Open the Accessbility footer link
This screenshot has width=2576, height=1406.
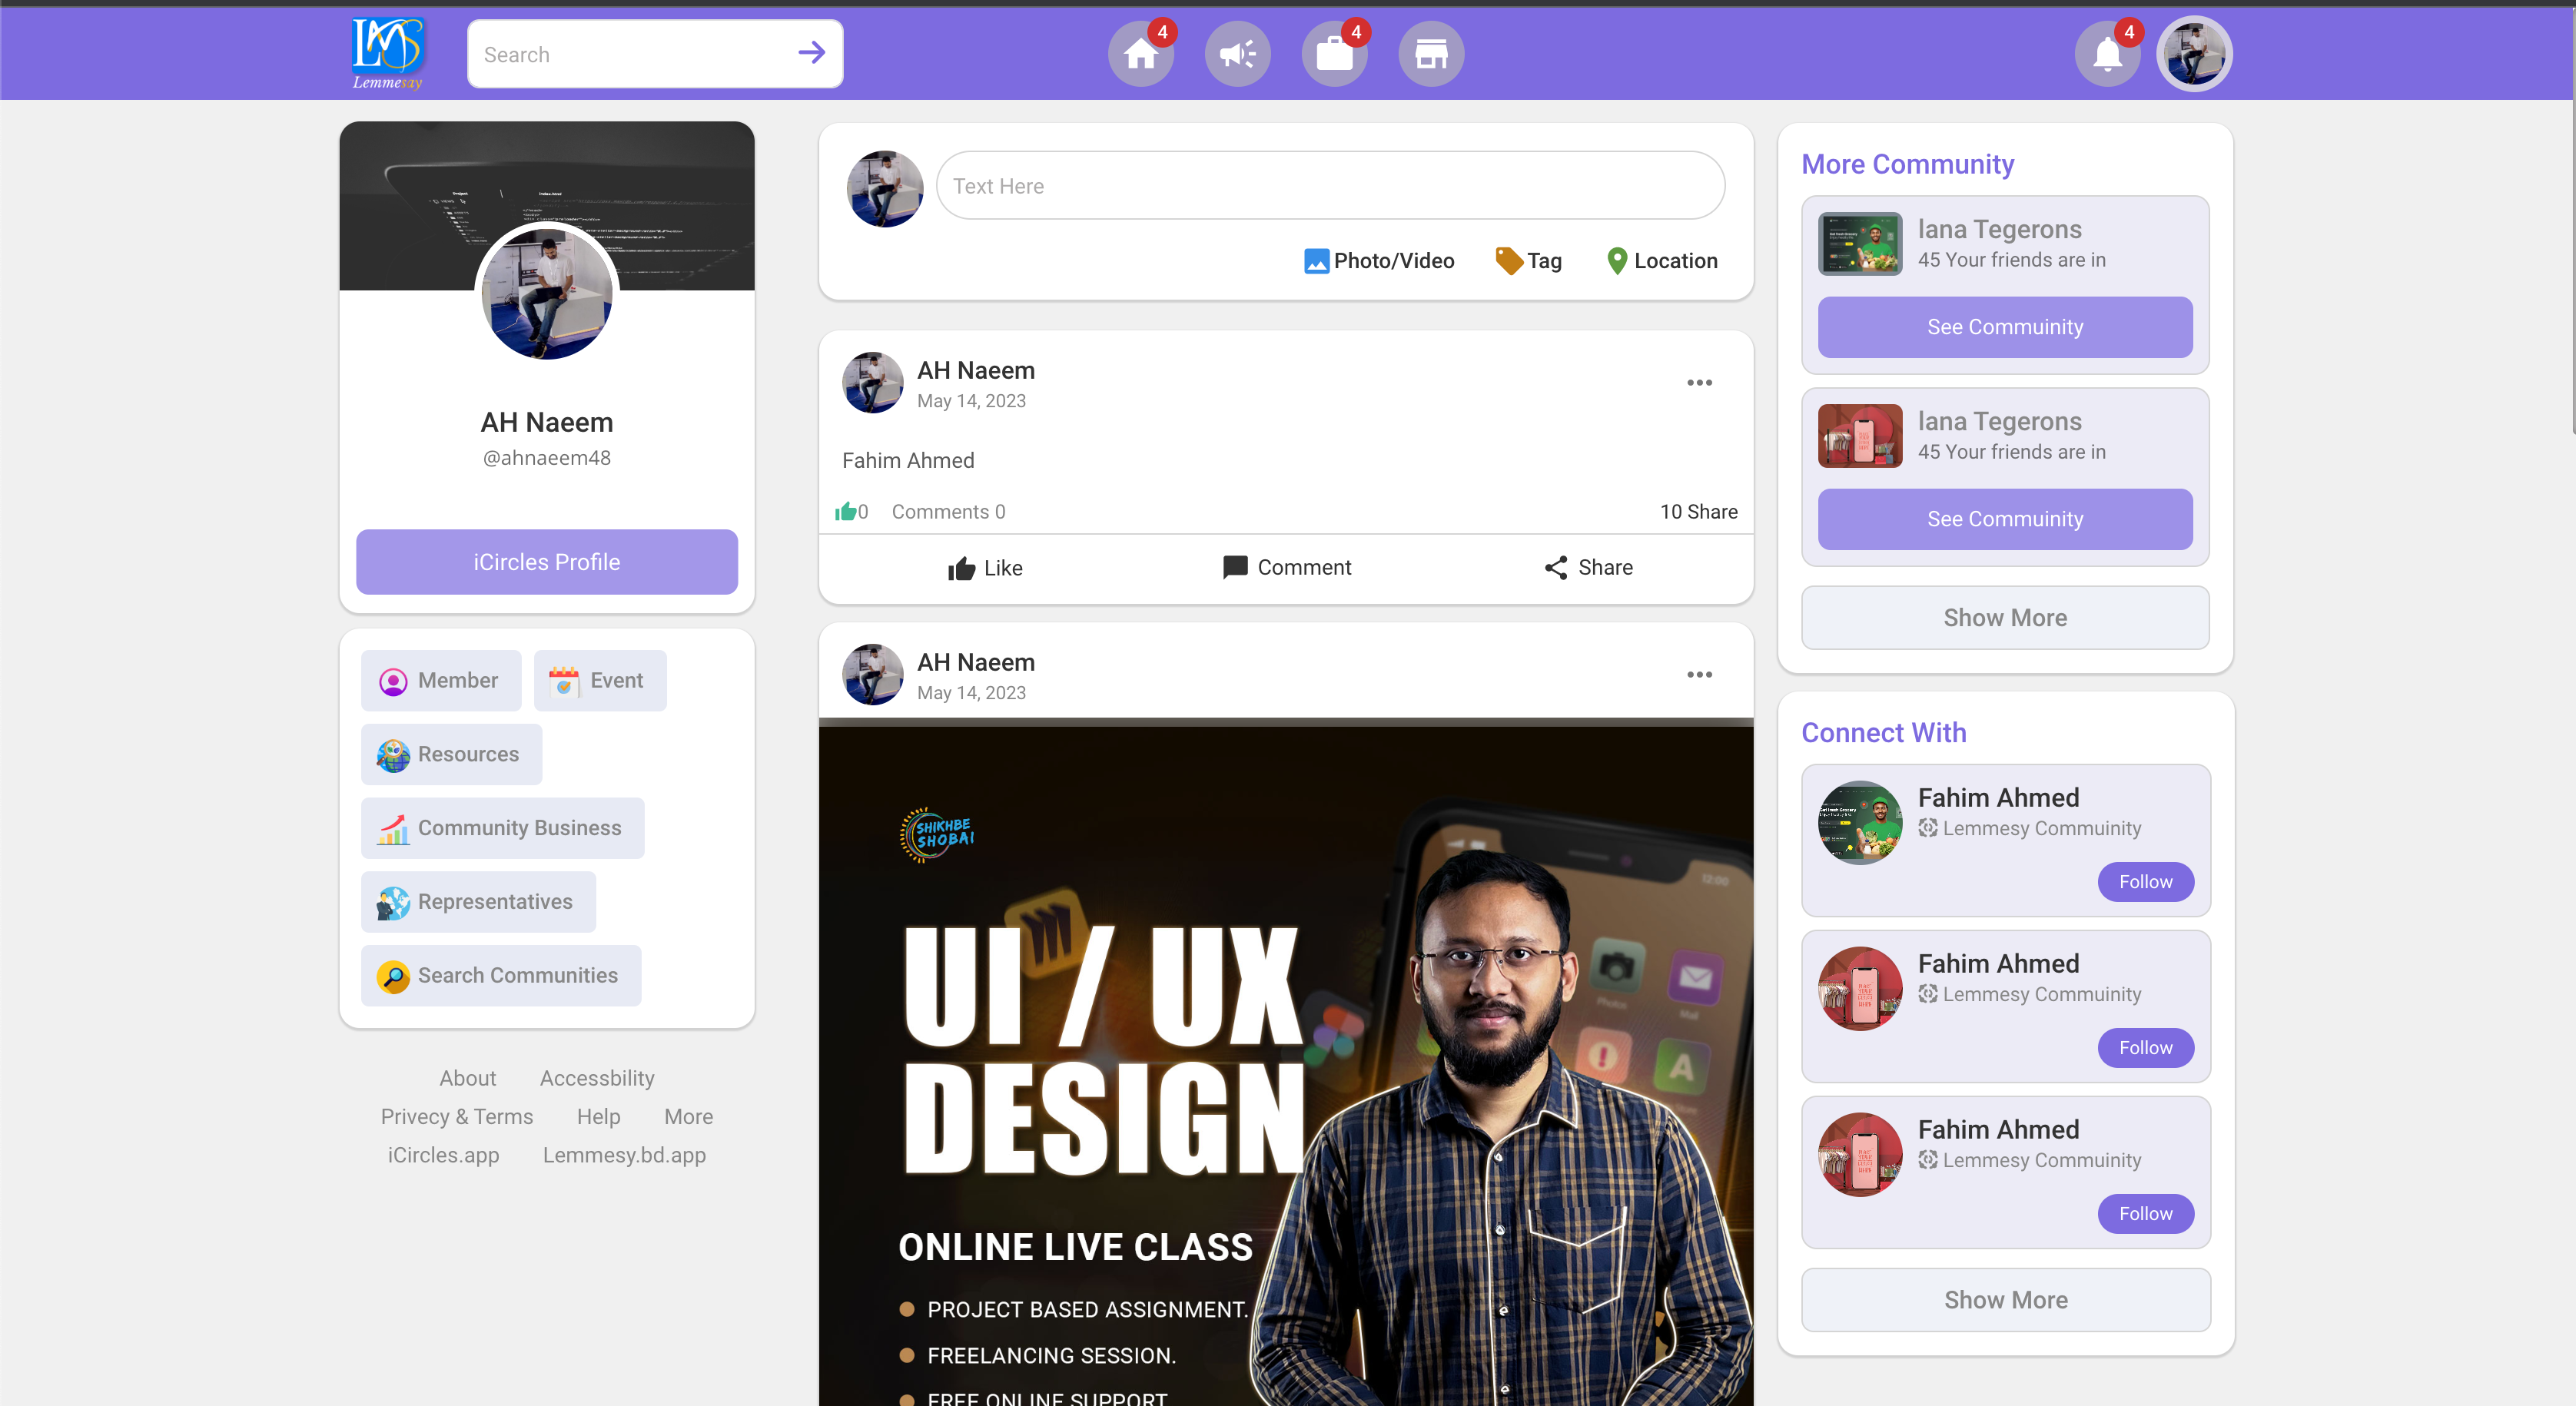pos(597,1078)
